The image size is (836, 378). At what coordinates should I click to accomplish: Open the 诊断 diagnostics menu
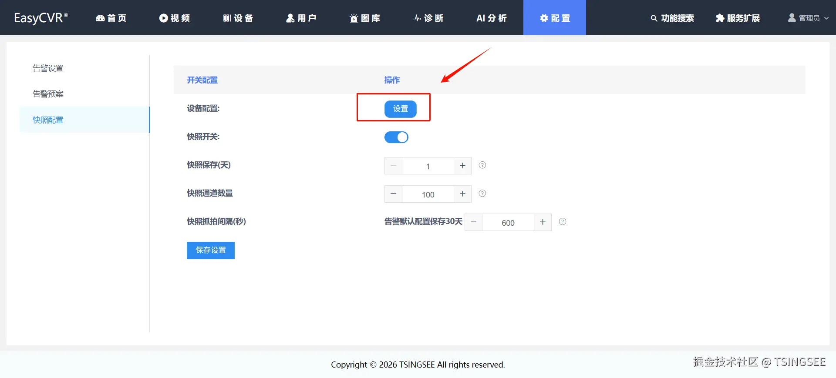(428, 18)
